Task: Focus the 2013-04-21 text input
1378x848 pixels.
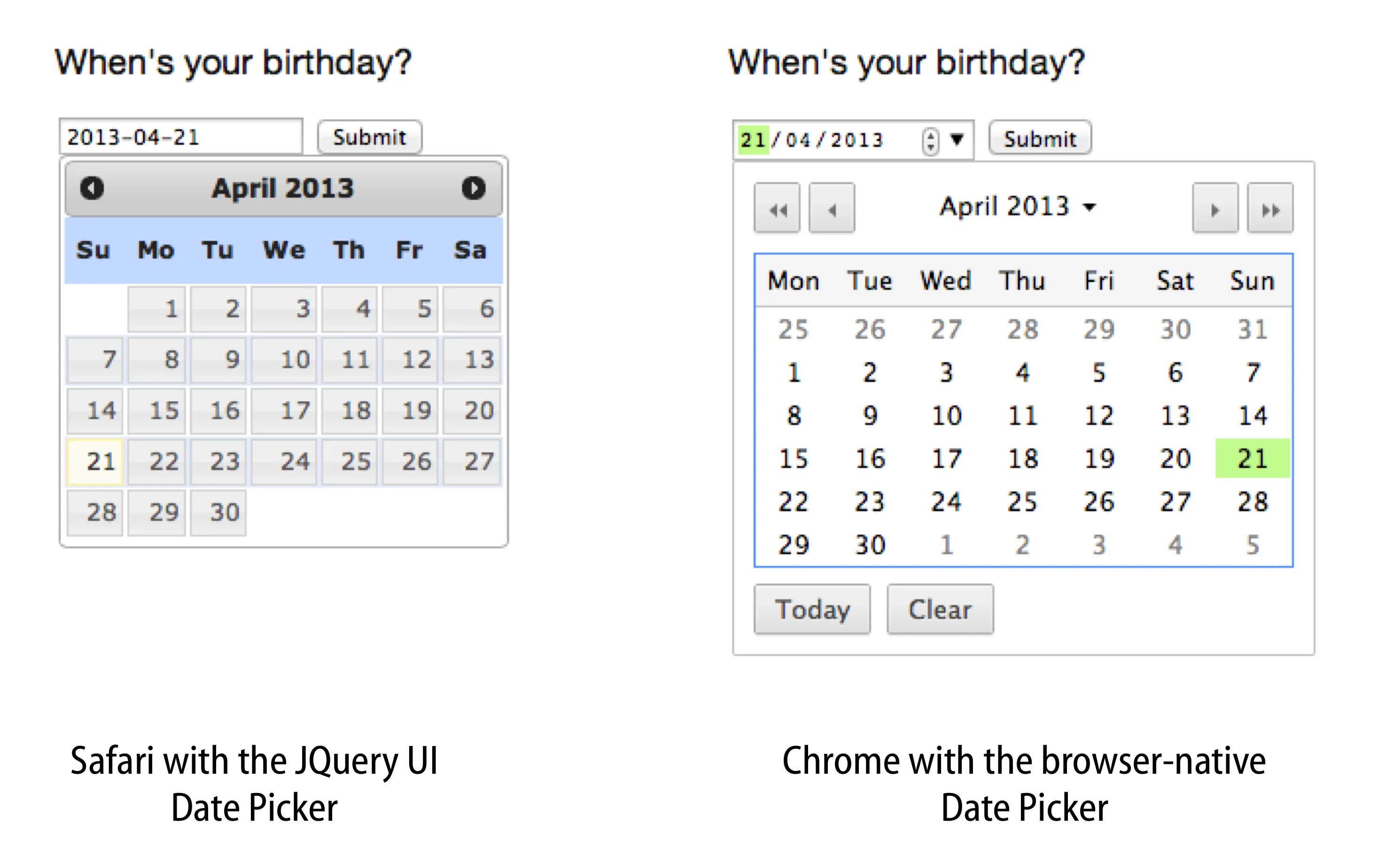Action: click(180, 137)
